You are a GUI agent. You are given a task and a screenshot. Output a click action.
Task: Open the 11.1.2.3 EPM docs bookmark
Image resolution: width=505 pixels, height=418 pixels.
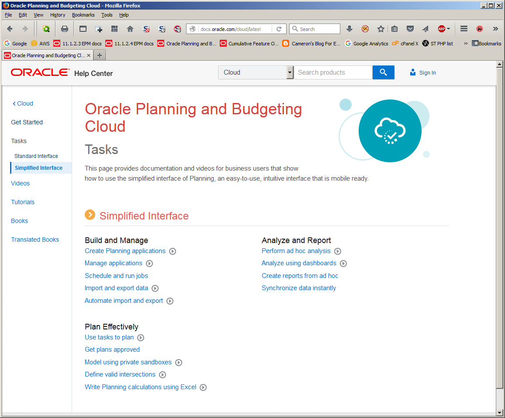click(x=78, y=44)
